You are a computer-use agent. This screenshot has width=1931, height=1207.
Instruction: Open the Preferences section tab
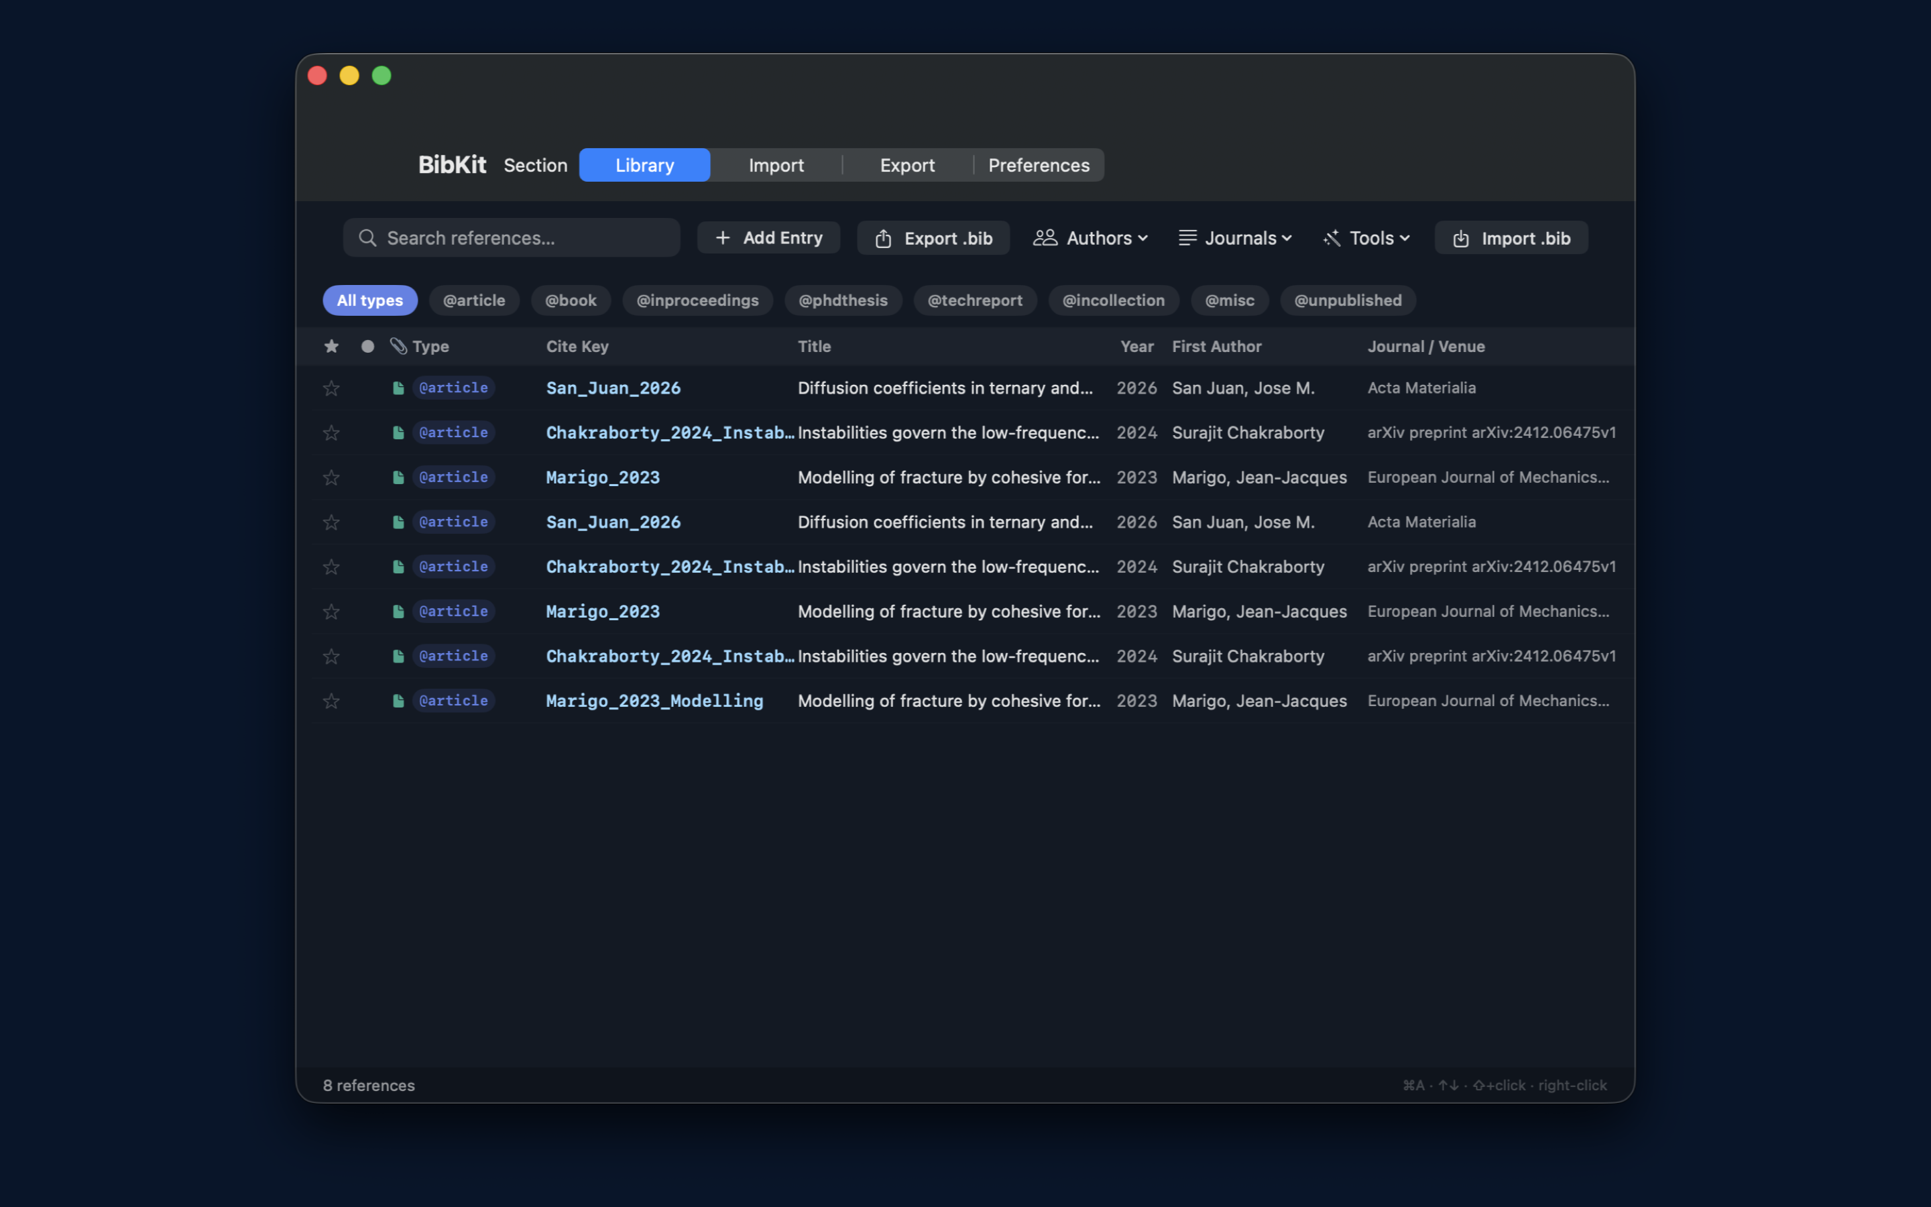coord(1039,165)
